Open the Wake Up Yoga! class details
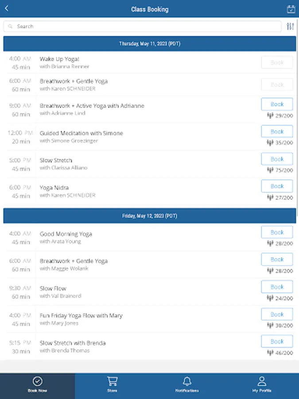299x399 pixels. tap(59, 59)
